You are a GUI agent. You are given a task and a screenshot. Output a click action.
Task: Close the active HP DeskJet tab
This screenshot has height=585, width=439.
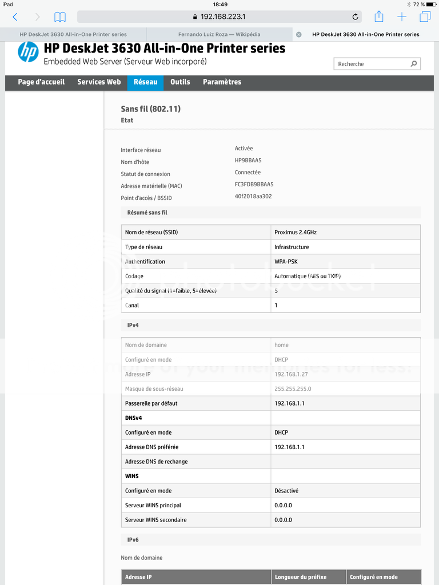[x=298, y=34]
